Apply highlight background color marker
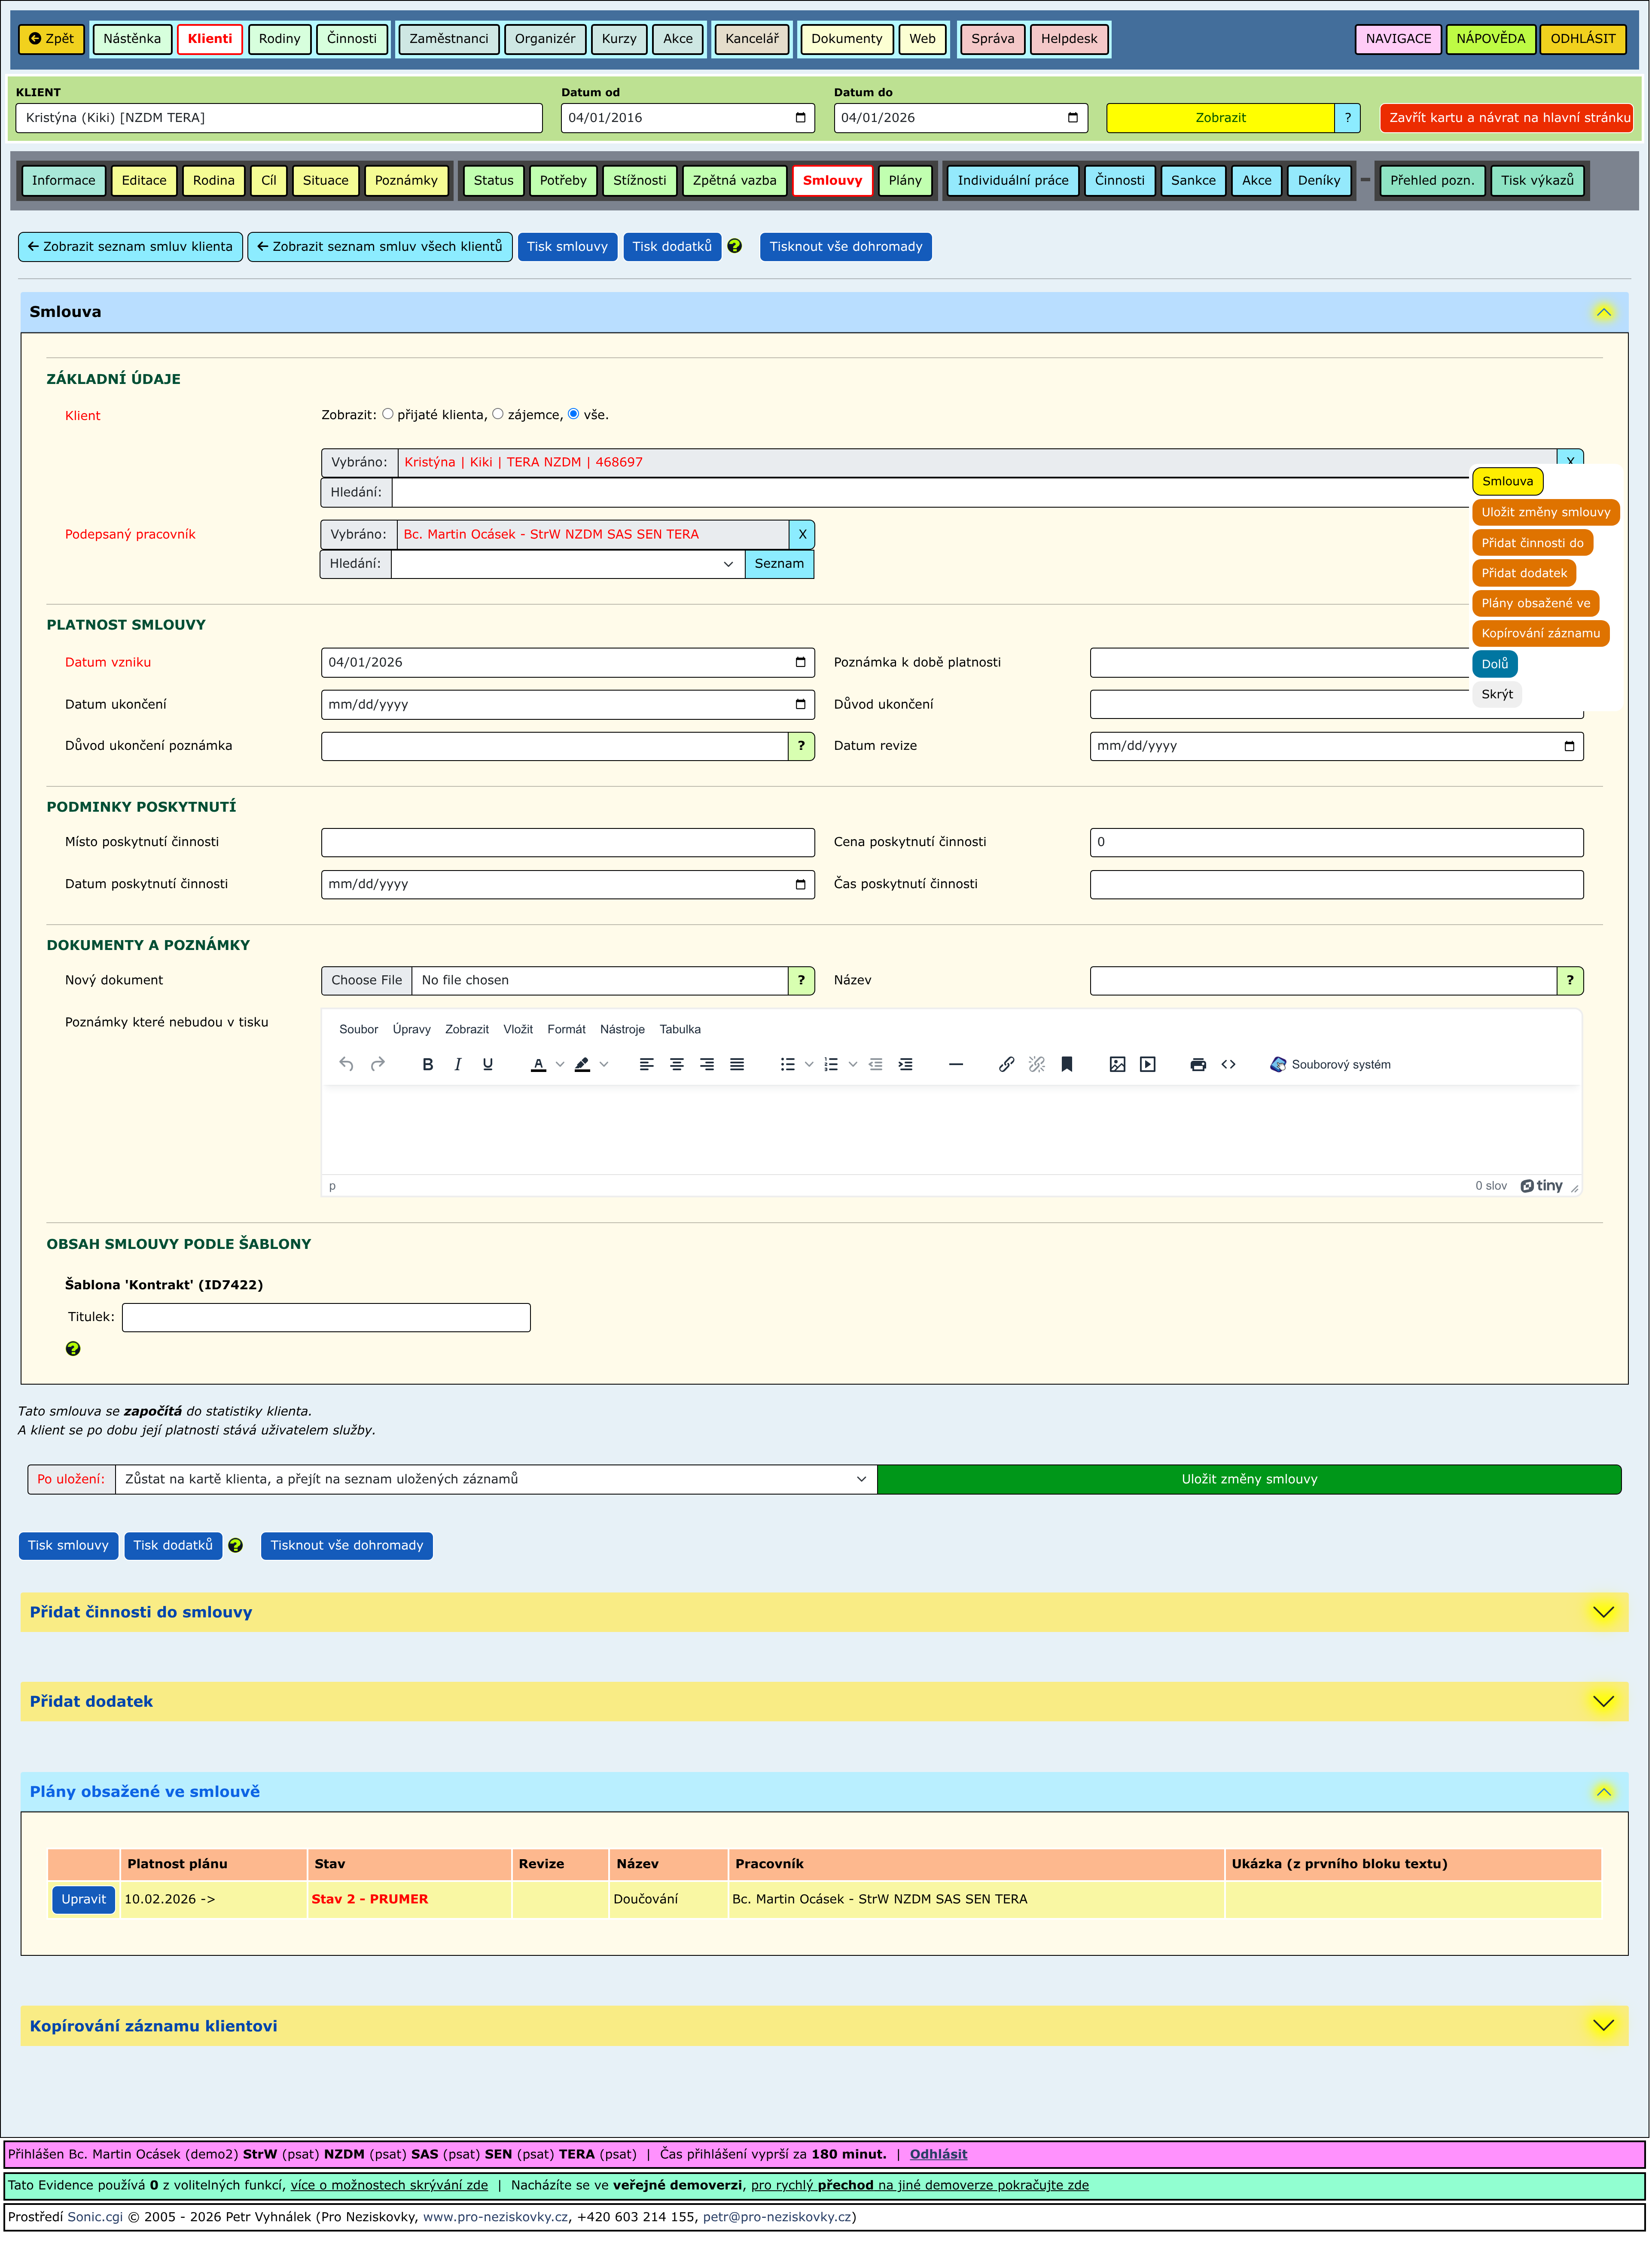The height and width of the screenshot is (2253, 1652). pos(583,1065)
